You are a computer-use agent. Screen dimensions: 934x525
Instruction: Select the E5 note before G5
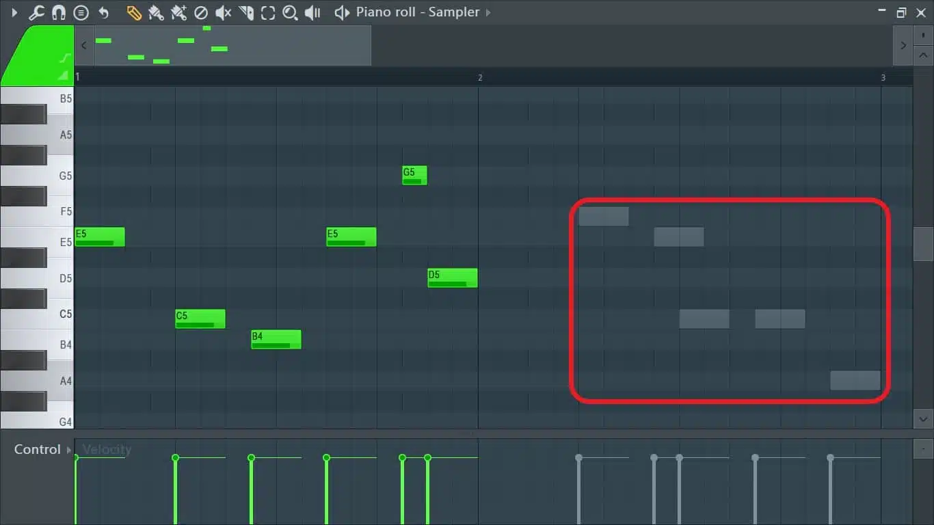[x=351, y=237]
